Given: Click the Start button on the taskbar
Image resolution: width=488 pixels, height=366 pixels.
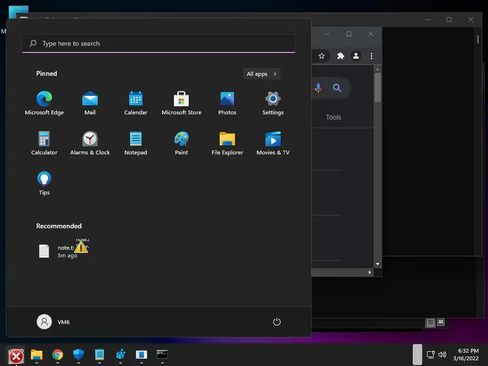Looking at the screenshot, I should click(x=16, y=356).
